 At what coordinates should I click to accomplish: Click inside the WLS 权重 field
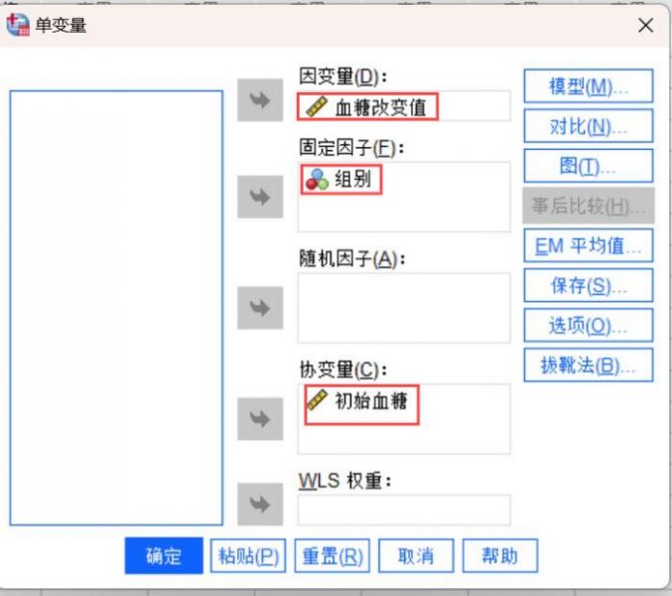pos(404,510)
